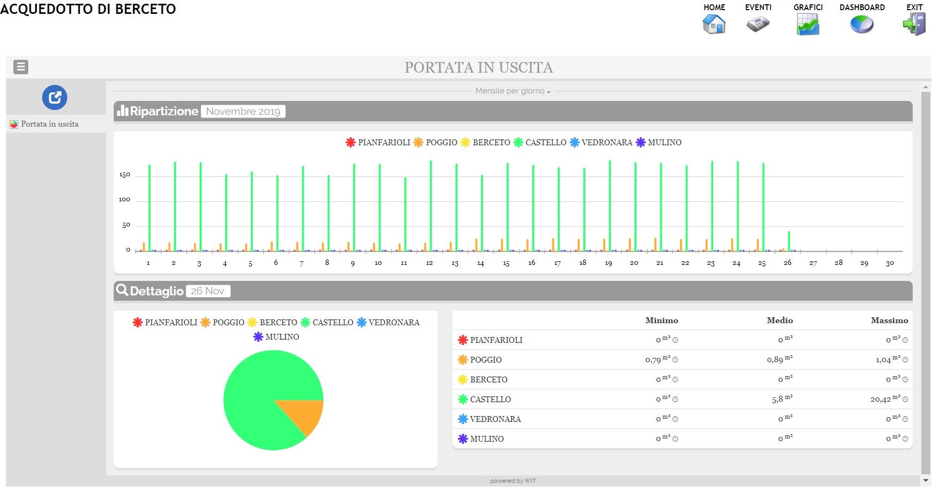Toggle VEDRONARA in pie chart legend

388,323
